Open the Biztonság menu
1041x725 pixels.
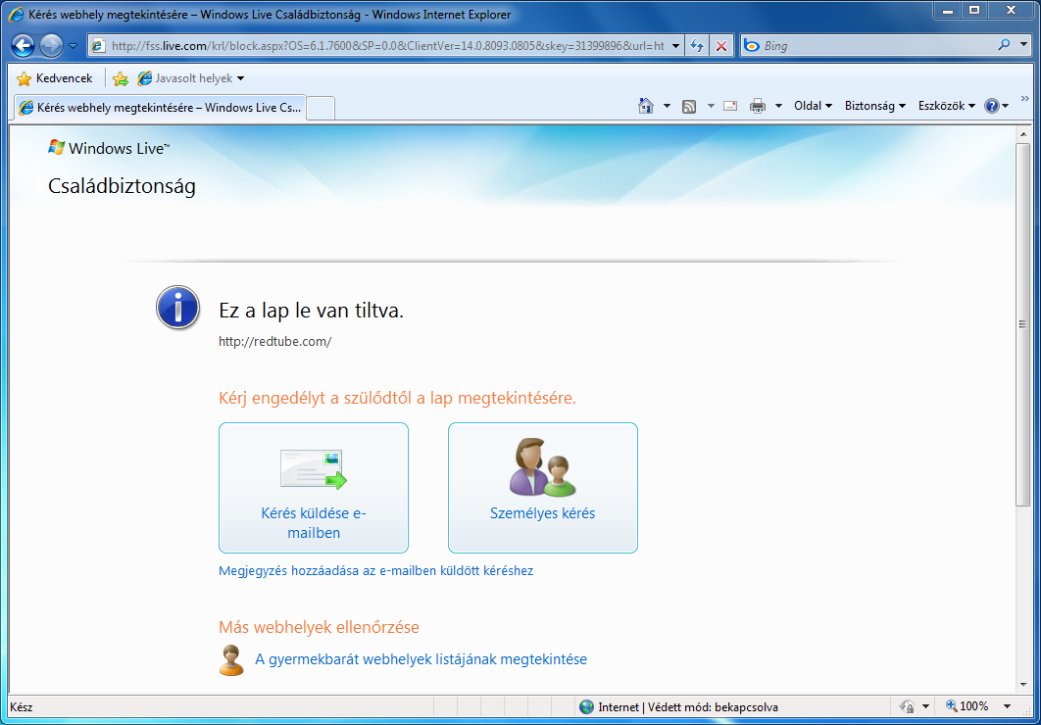(874, 106)
